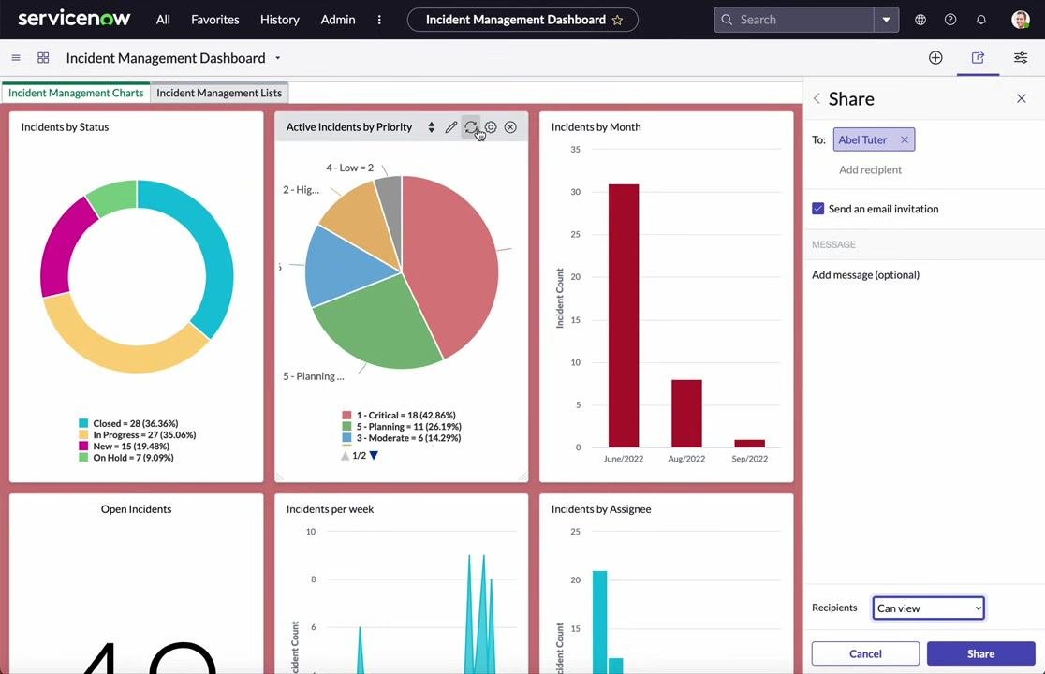This screenshot has height=674, width=1045.
Task: Click the Abel Tuter recipient name
Action: (x=862, y=139)
